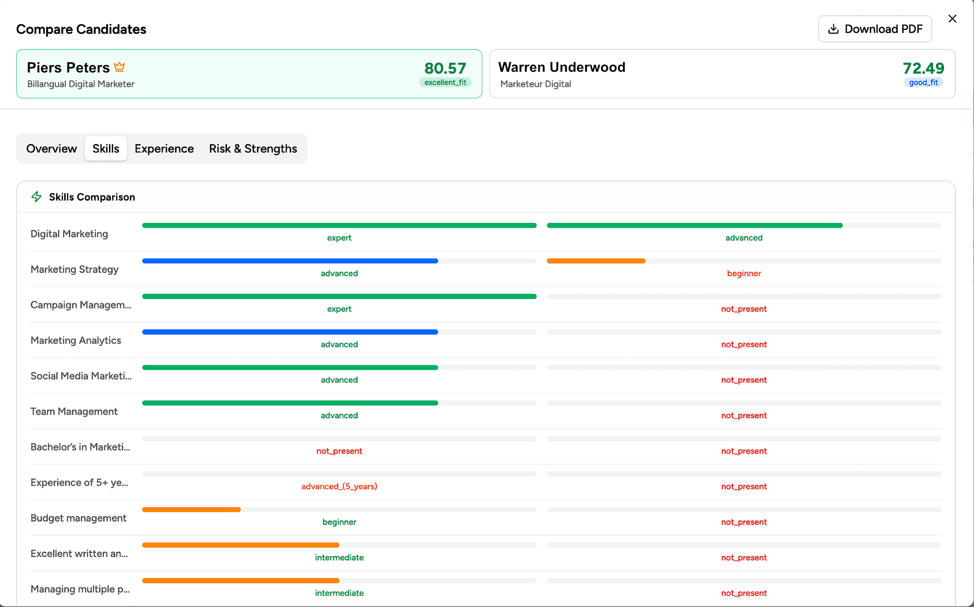Screen dimensions: 974x607
Task: Switch to the Experience tab
Action: click(164, 148)
